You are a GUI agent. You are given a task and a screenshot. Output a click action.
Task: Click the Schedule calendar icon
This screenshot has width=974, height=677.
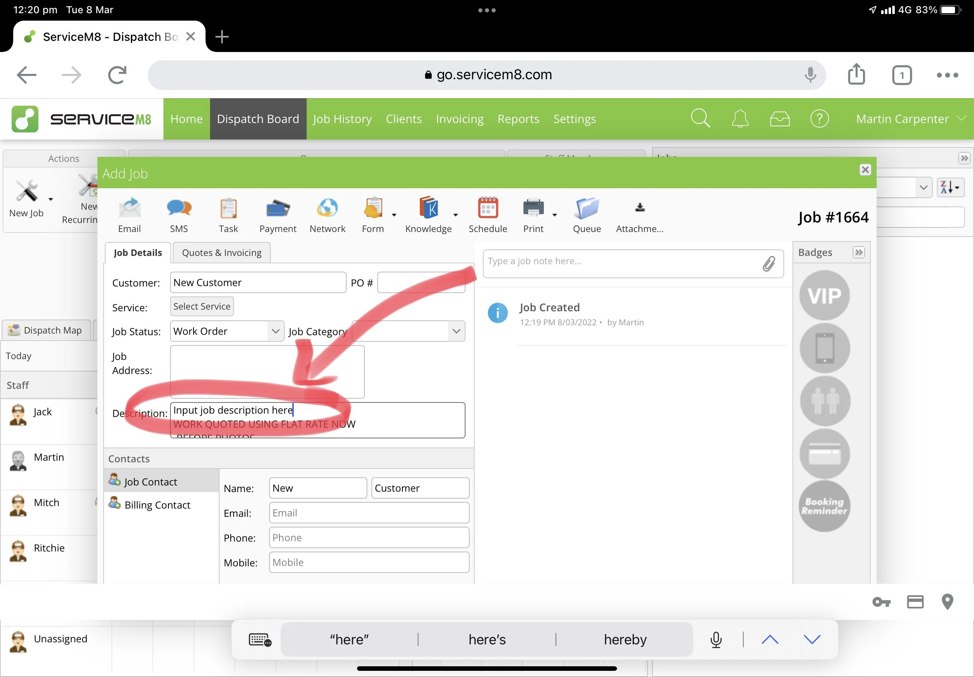(488, 208)
